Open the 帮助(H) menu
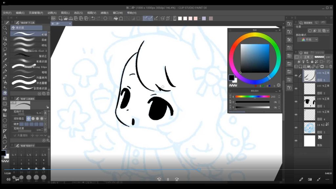Image resolution: width=336 pixels, height=189 pixels. pos(132,13)
